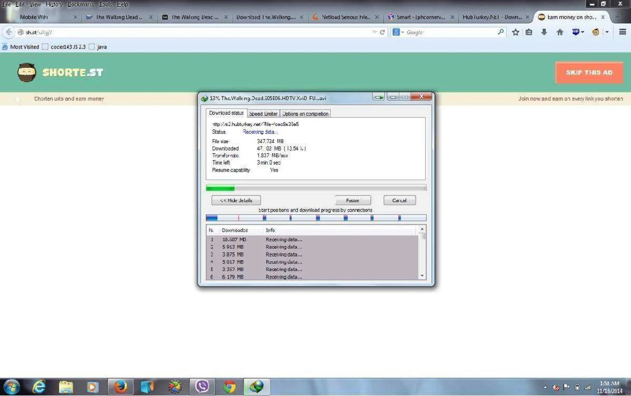This screenshot has width=631, height=396.
Task: Reload the page with the refresh icon
Action: click(382, 32)
